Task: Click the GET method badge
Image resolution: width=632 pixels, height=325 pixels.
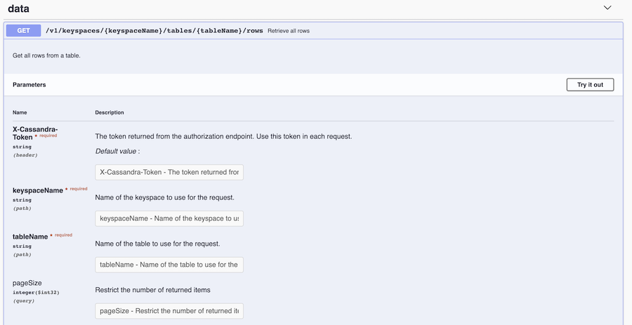Action: tap(23, 31)
